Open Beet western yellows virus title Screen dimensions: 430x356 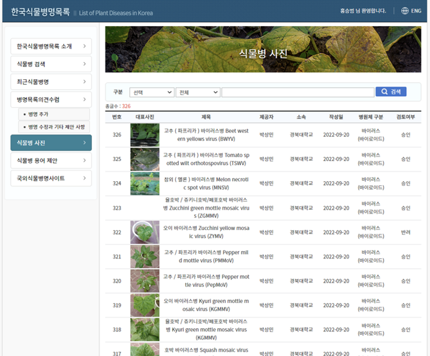(x=206, y=135)
